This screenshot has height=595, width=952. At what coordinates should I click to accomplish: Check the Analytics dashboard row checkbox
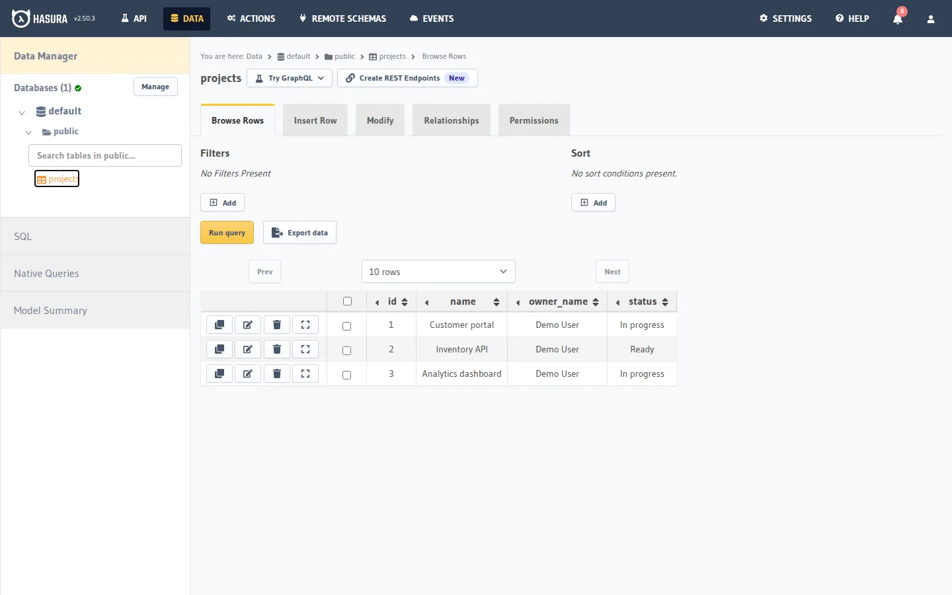[x=346, y=375]
